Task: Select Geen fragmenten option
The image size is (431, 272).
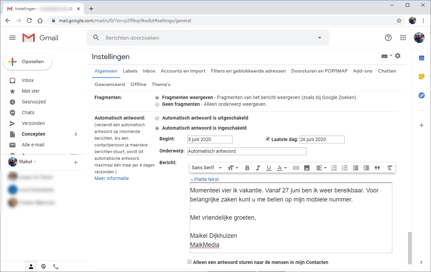Action: (157, 104)
